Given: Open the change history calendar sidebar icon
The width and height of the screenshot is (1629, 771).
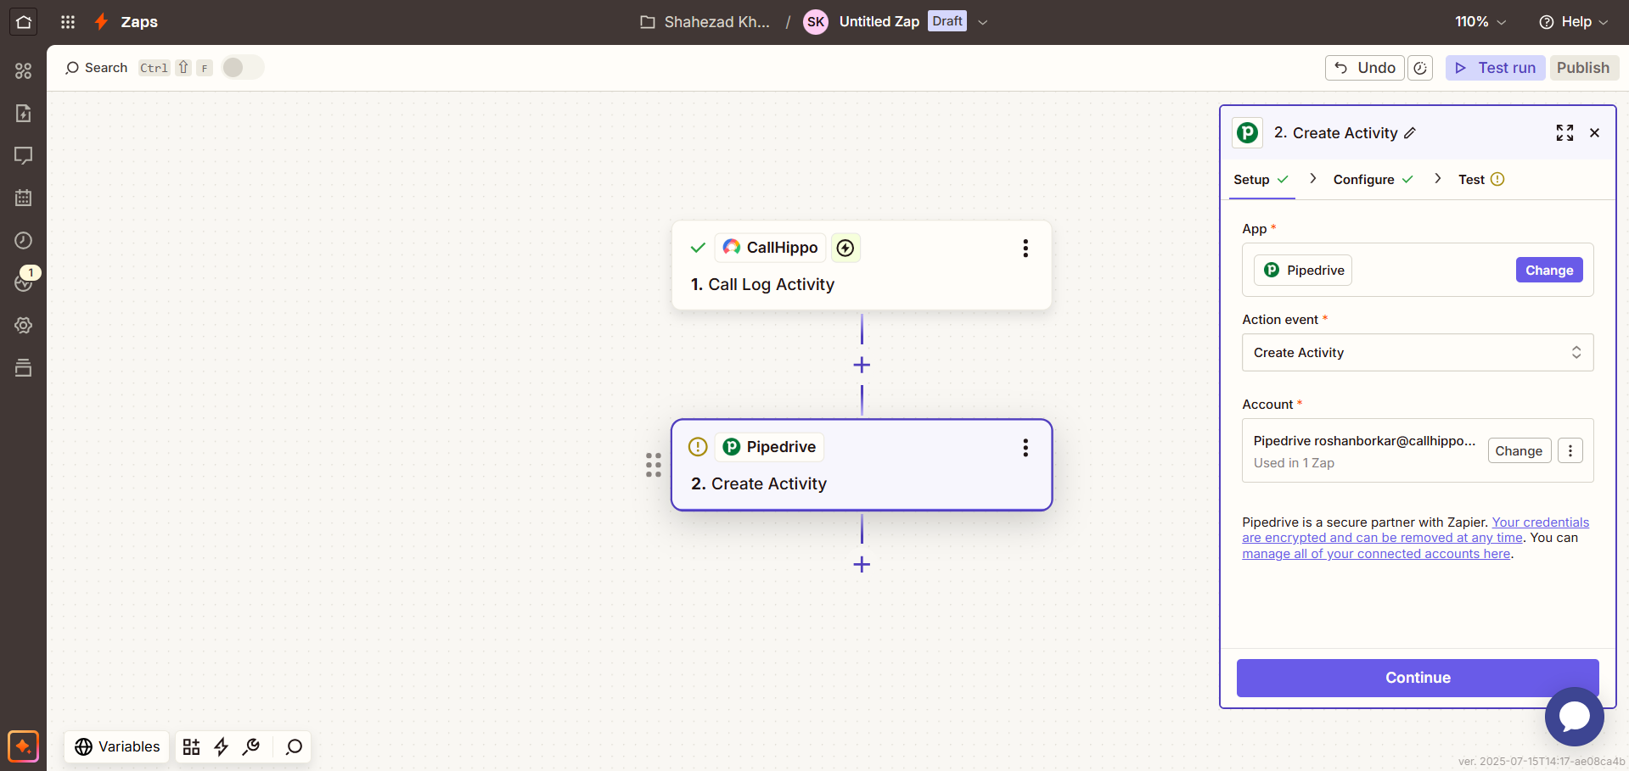Looking at the screenshot, I should (x=23, y=198).
